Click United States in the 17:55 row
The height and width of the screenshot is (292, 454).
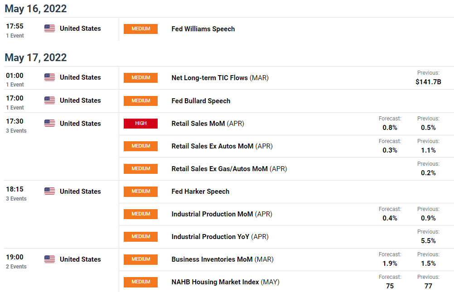(80, 29)
